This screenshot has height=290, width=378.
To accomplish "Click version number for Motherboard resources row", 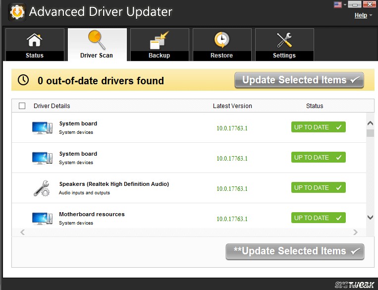I will (232, 219).
